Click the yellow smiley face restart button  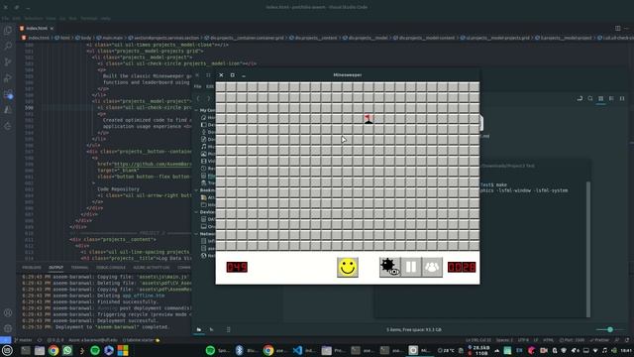coord(348,267)
